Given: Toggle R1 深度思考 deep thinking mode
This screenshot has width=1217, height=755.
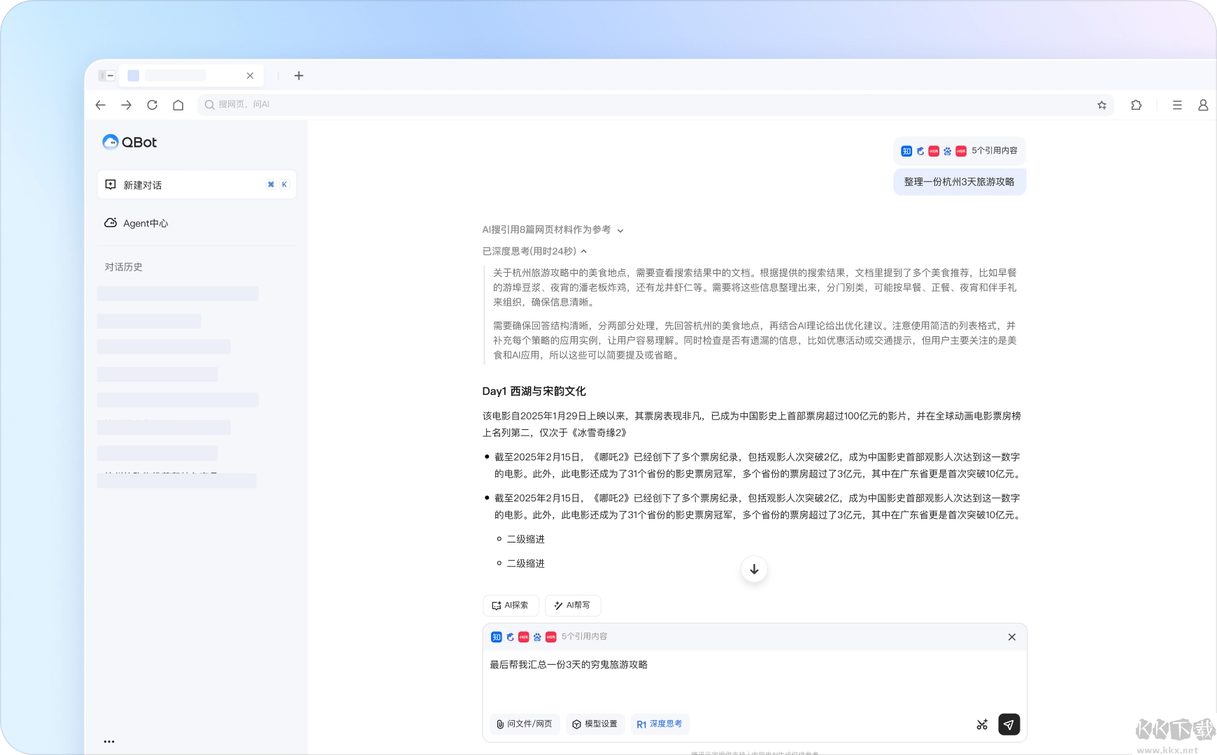Looking at the screenshot, I should (660, 724).
